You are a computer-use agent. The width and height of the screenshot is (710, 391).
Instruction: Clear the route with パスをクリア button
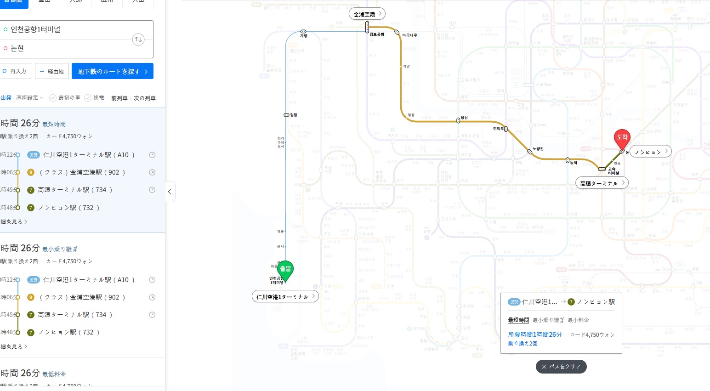tap(561, 367)
